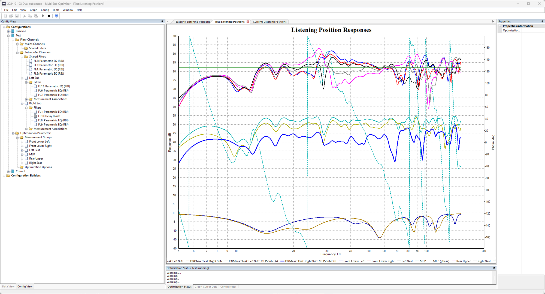Switch to Current: Listening Positions tab
The width and height of the screenshot is (545, 294).
[270, 22]
